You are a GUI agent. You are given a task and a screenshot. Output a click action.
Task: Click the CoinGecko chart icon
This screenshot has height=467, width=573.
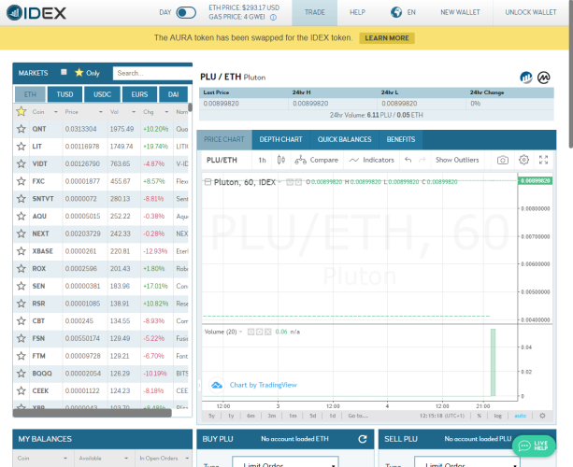tap(526, 77)
